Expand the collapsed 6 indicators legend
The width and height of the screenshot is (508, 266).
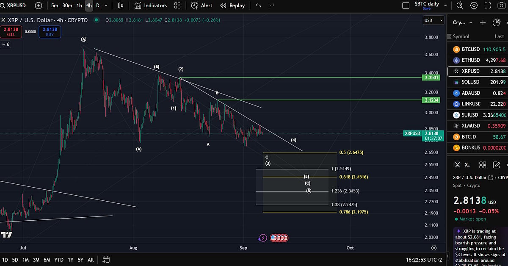tap(6, 44)
